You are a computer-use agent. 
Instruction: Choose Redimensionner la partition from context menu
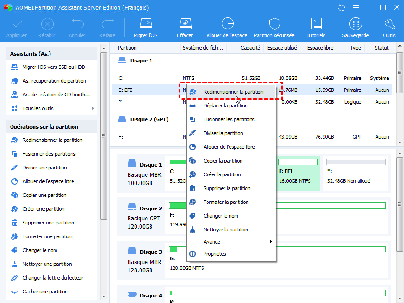[233, 92]
